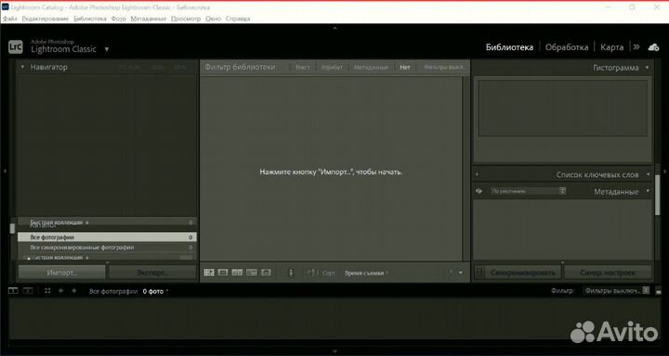
Task: Open Survey view icon in toolbar
Action: [252, 273]
